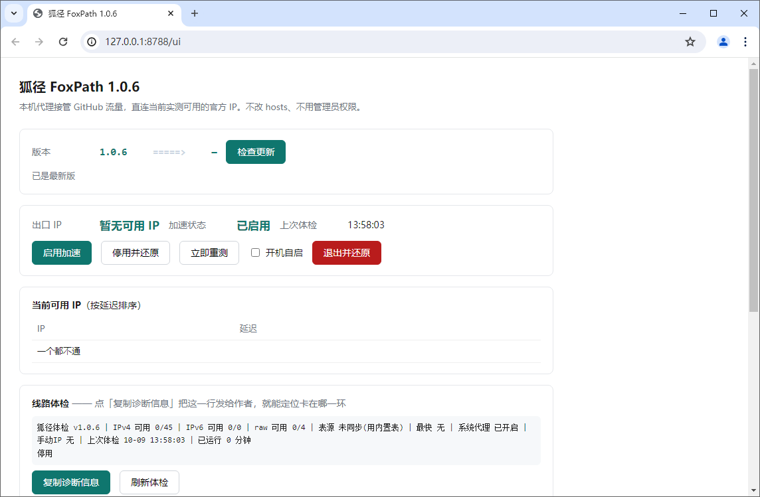This screenshot has height=497, width=760.
Task: Select the 狐径 FoxPath 1.0.6 browser tab
Action: [x=104, y=15]
